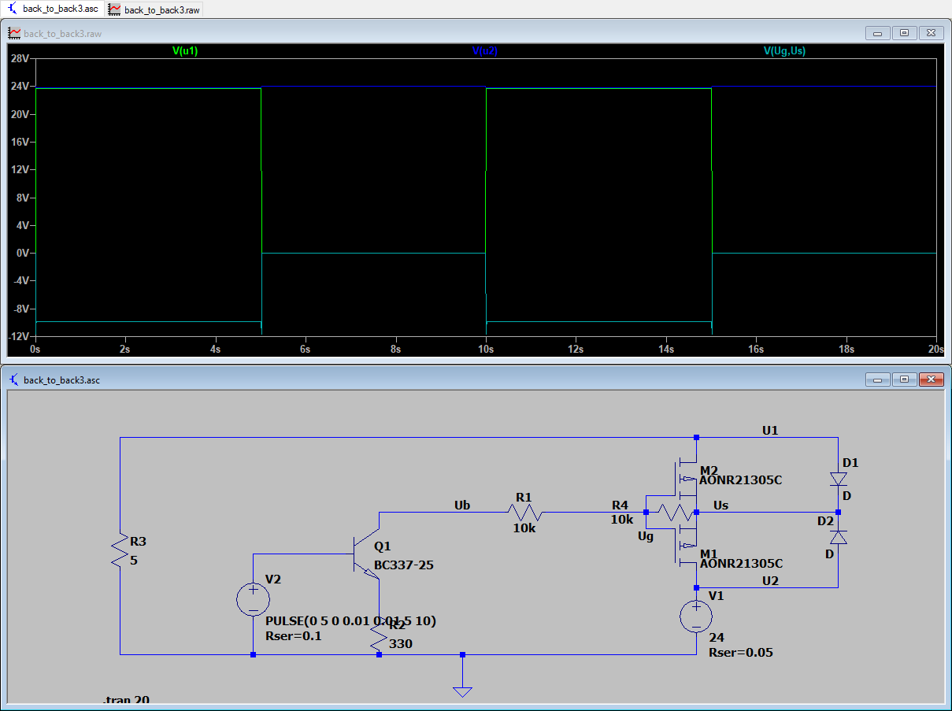Select the V(Ug,Us) trace label
952x711 pixels.
784,50
